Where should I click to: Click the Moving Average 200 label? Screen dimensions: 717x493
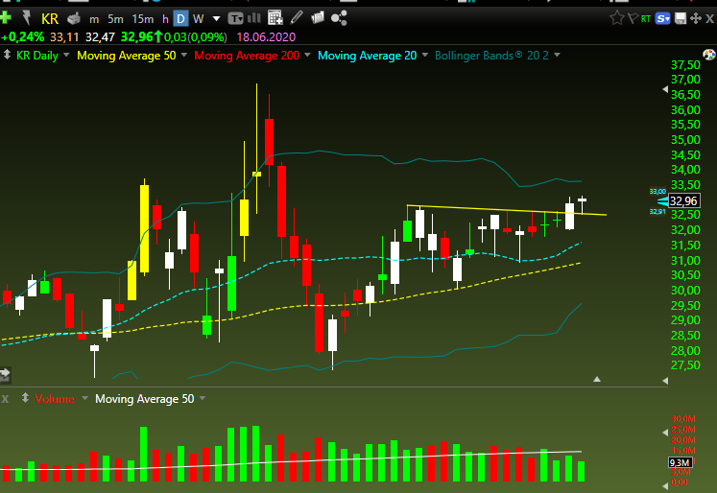click(x=247, y=56)
